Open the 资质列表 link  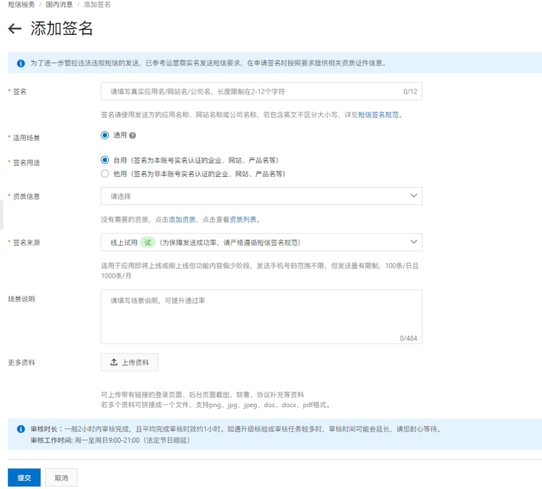pos(243,219)
